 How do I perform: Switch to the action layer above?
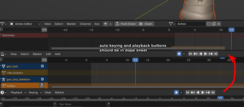tap(111, 24)
